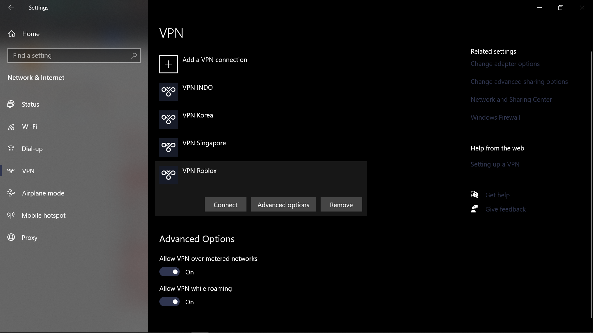
Task: Click the Get help chat icon
Action: (474, 195)
